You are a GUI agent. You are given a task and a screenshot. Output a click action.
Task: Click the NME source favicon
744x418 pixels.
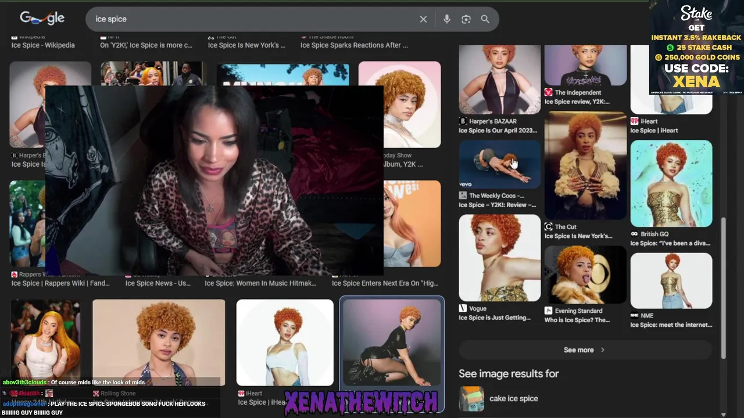point(634,315)
